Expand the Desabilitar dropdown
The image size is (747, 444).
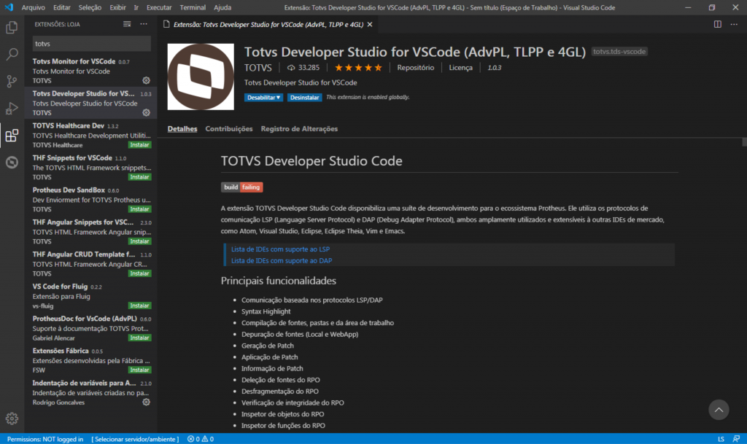[263, 97]
